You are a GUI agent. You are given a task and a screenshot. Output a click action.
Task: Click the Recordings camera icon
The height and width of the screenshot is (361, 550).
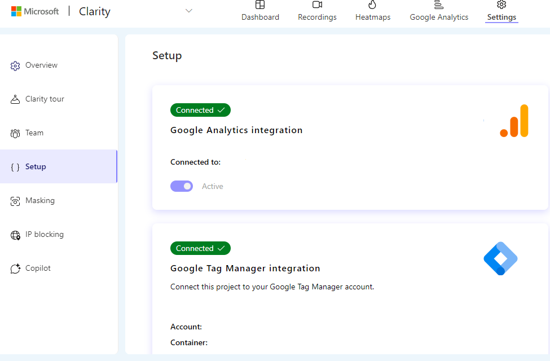pyautogui.click(x=317, y=5)
